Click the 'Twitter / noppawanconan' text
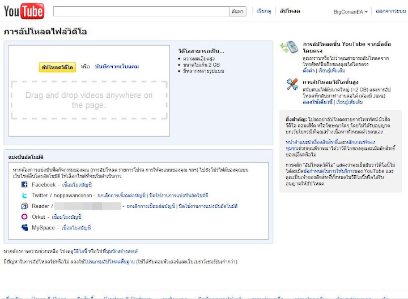This screenshot has height=299, width=408. coord(62,196)
